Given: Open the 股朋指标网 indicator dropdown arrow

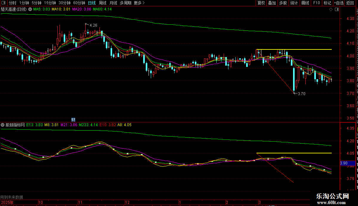Looking at the screenshot, I should coord(3,125).
